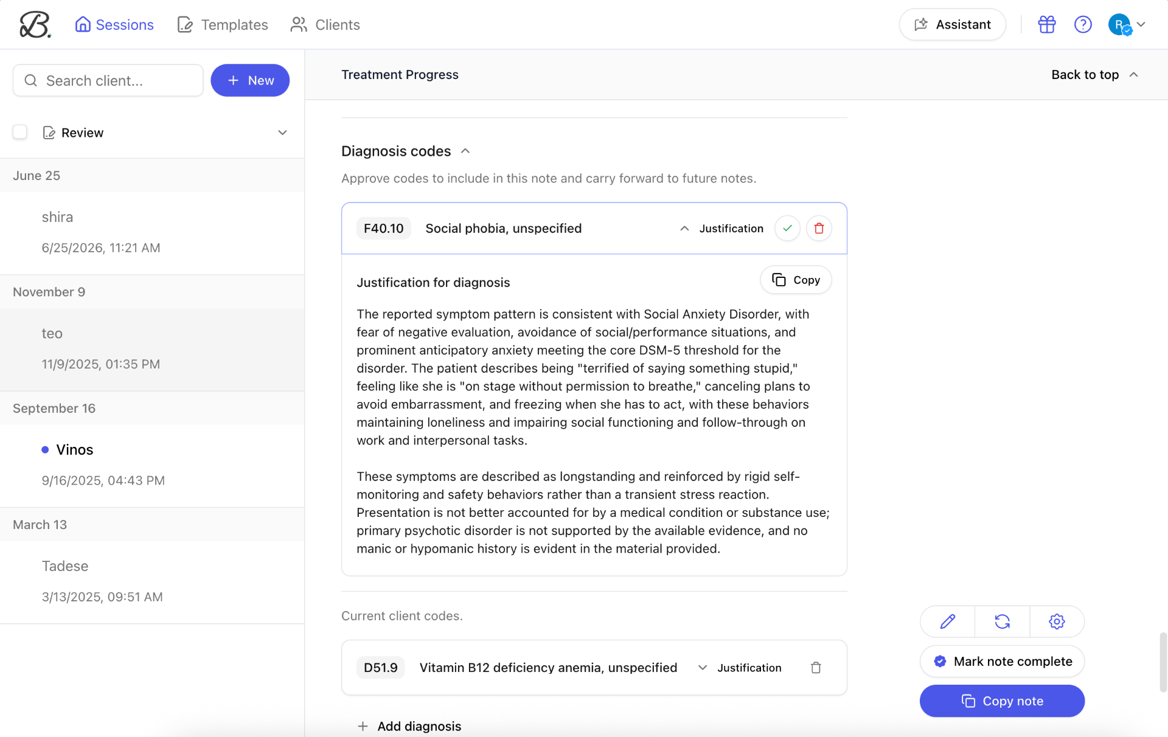This screenshot has height=737, width=1168.
Task: Open the pencil edit note icon
Action: (x=947, y=621)
